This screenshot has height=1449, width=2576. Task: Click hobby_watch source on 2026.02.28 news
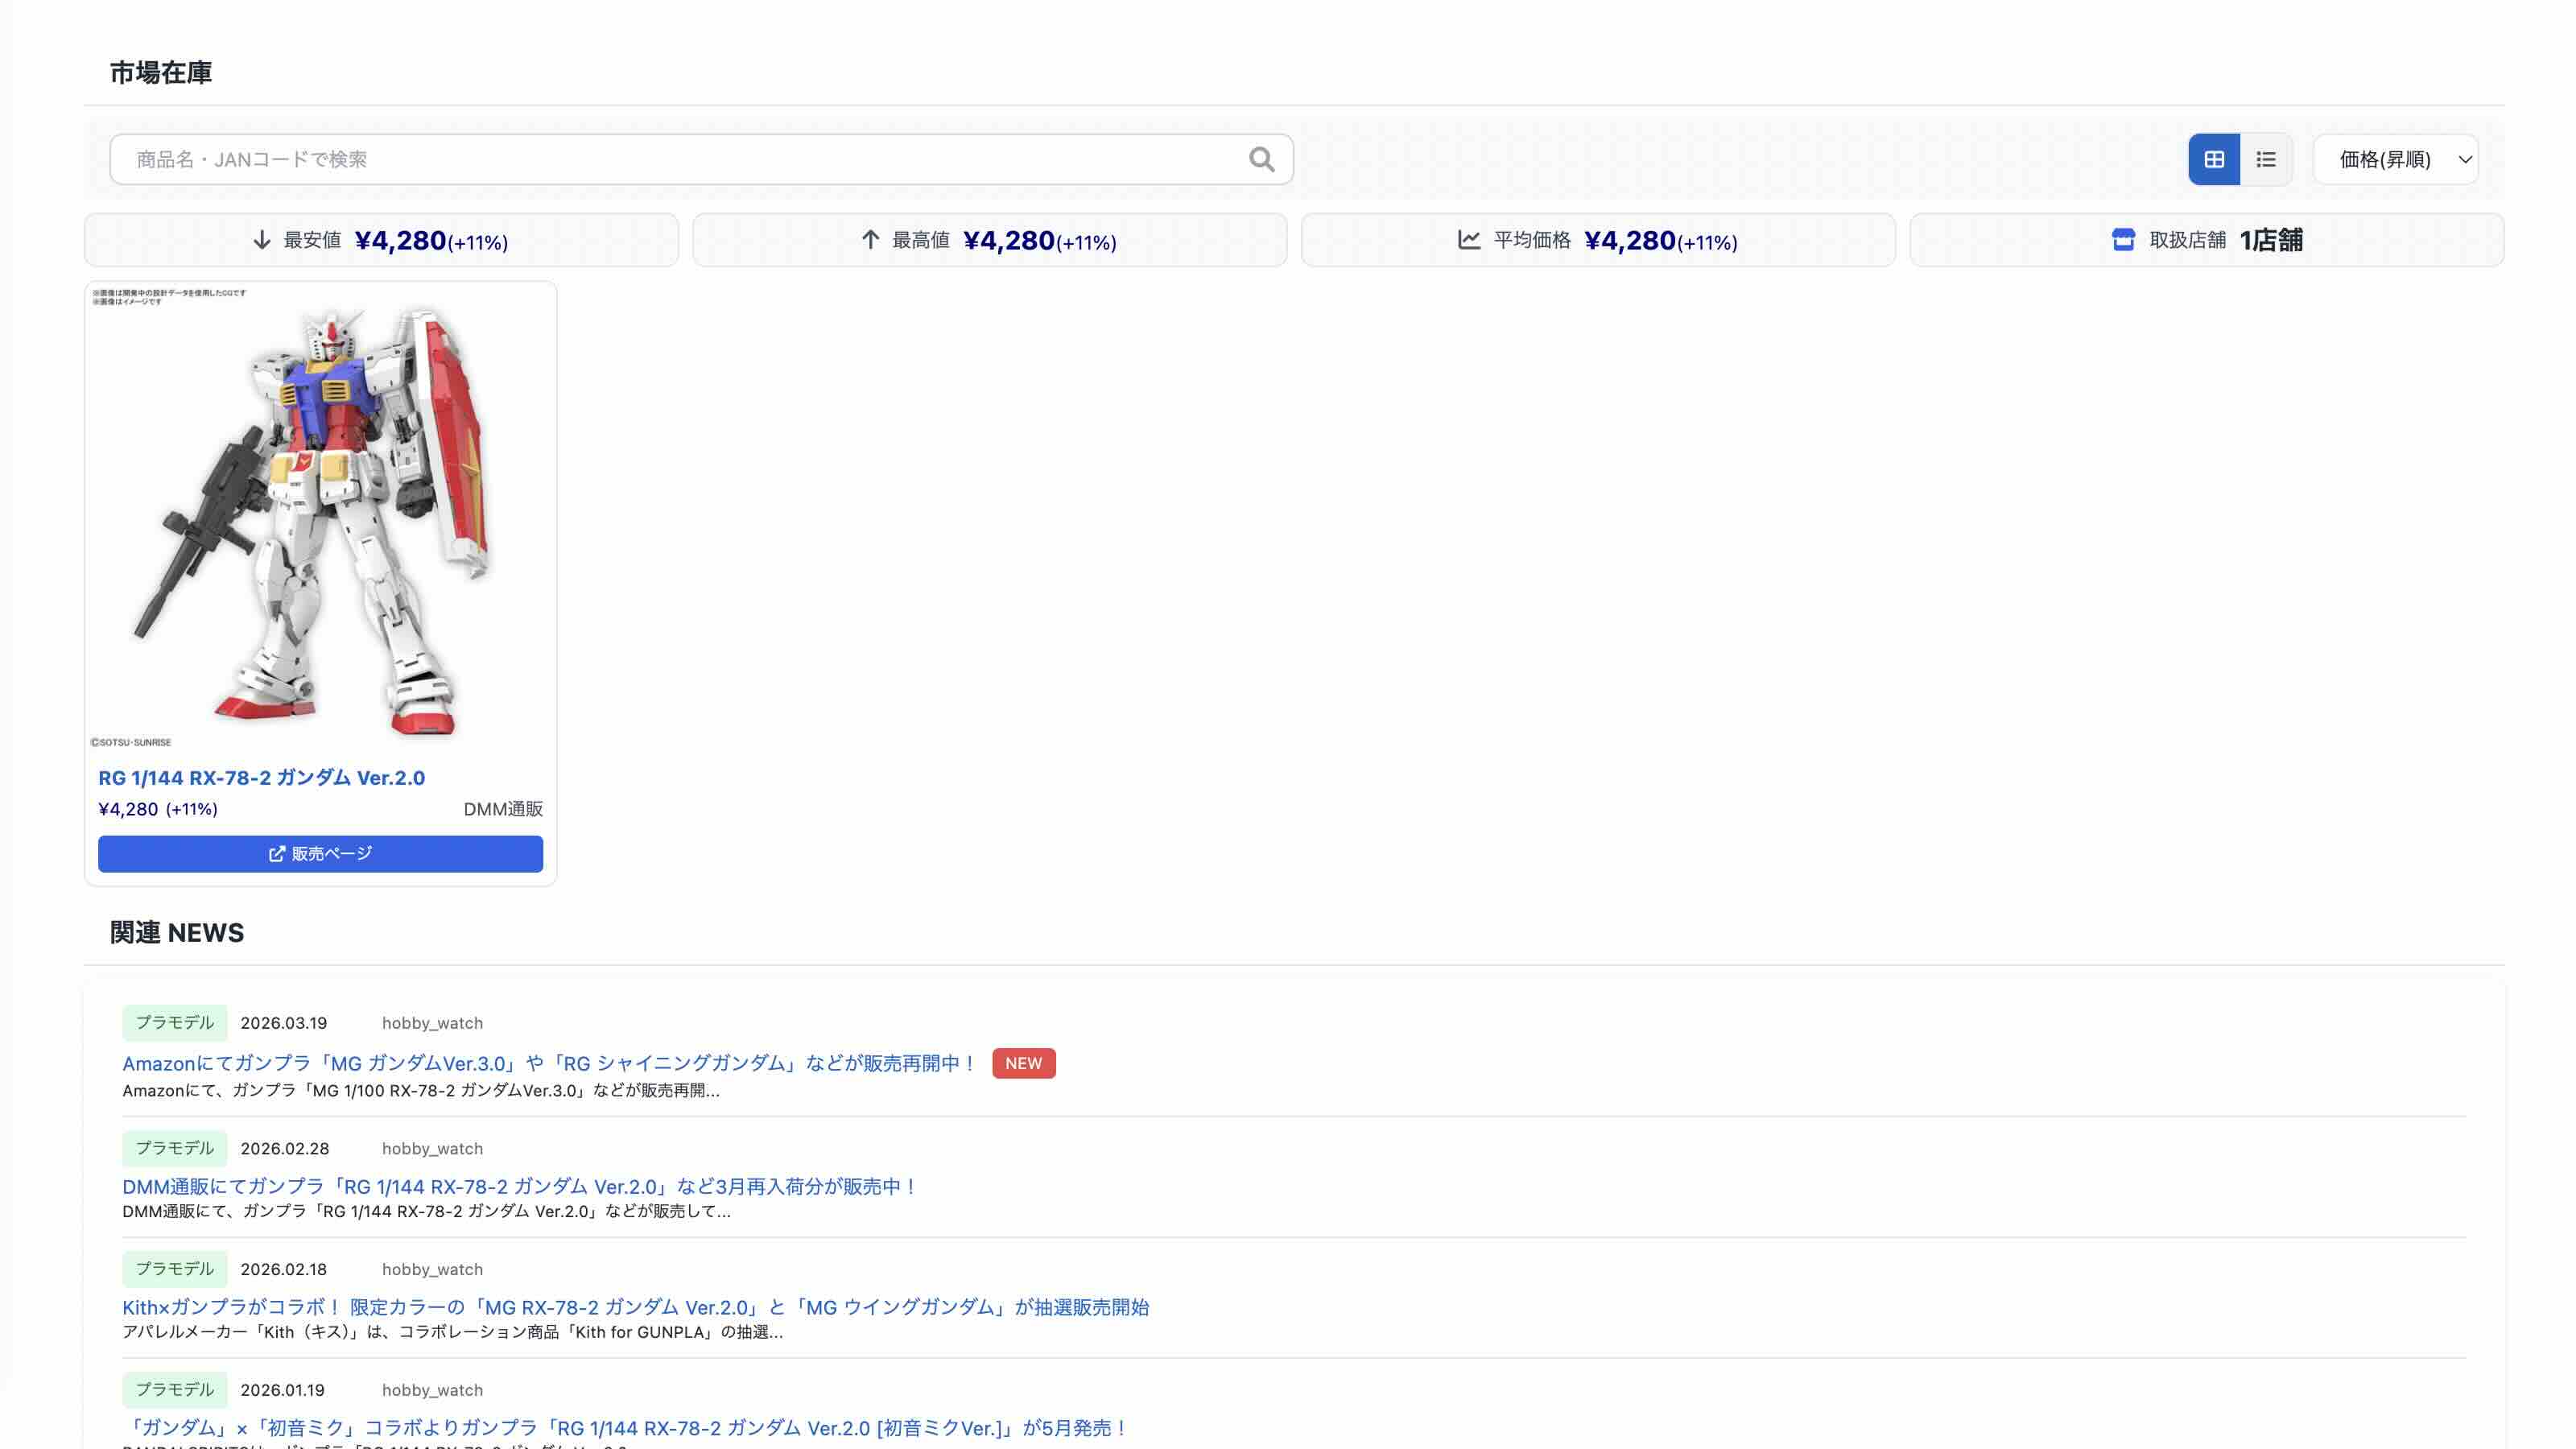(x=432, y=1149)
